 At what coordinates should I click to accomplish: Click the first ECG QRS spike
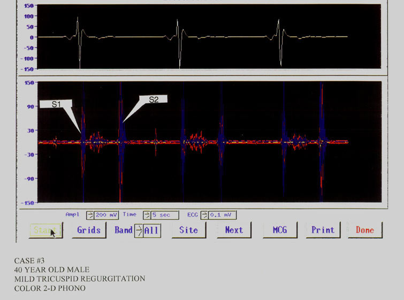point(79,37)
